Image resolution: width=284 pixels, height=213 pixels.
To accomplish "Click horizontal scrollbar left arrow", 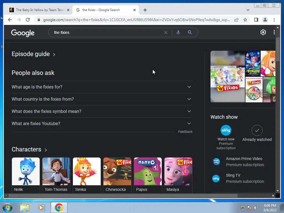I will pyautogui.click(x=6, y=196).
